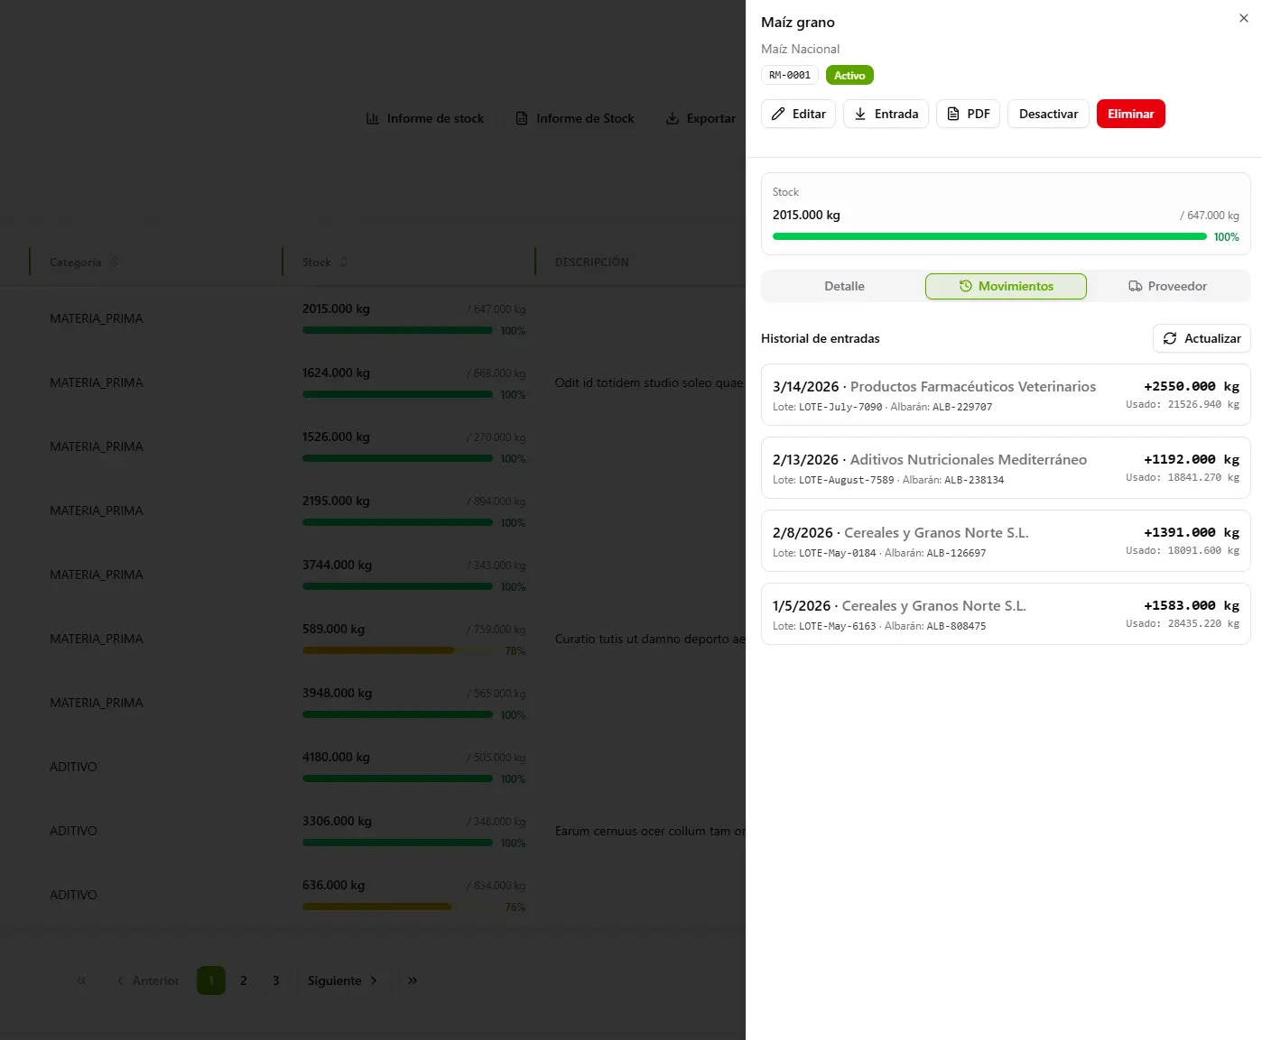Click the pencil icon on Editar
This screenshot has width=1262, height=1040.
click(778, 114)
